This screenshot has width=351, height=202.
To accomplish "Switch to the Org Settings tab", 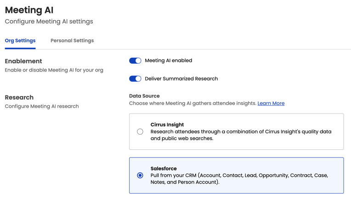I will pyautogui.click(x=20, y=41).
